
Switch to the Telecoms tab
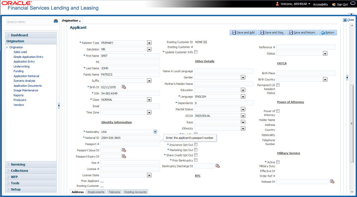coord(114,192)
